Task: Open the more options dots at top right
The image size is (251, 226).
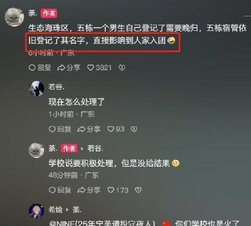Action: coord(247,16)
